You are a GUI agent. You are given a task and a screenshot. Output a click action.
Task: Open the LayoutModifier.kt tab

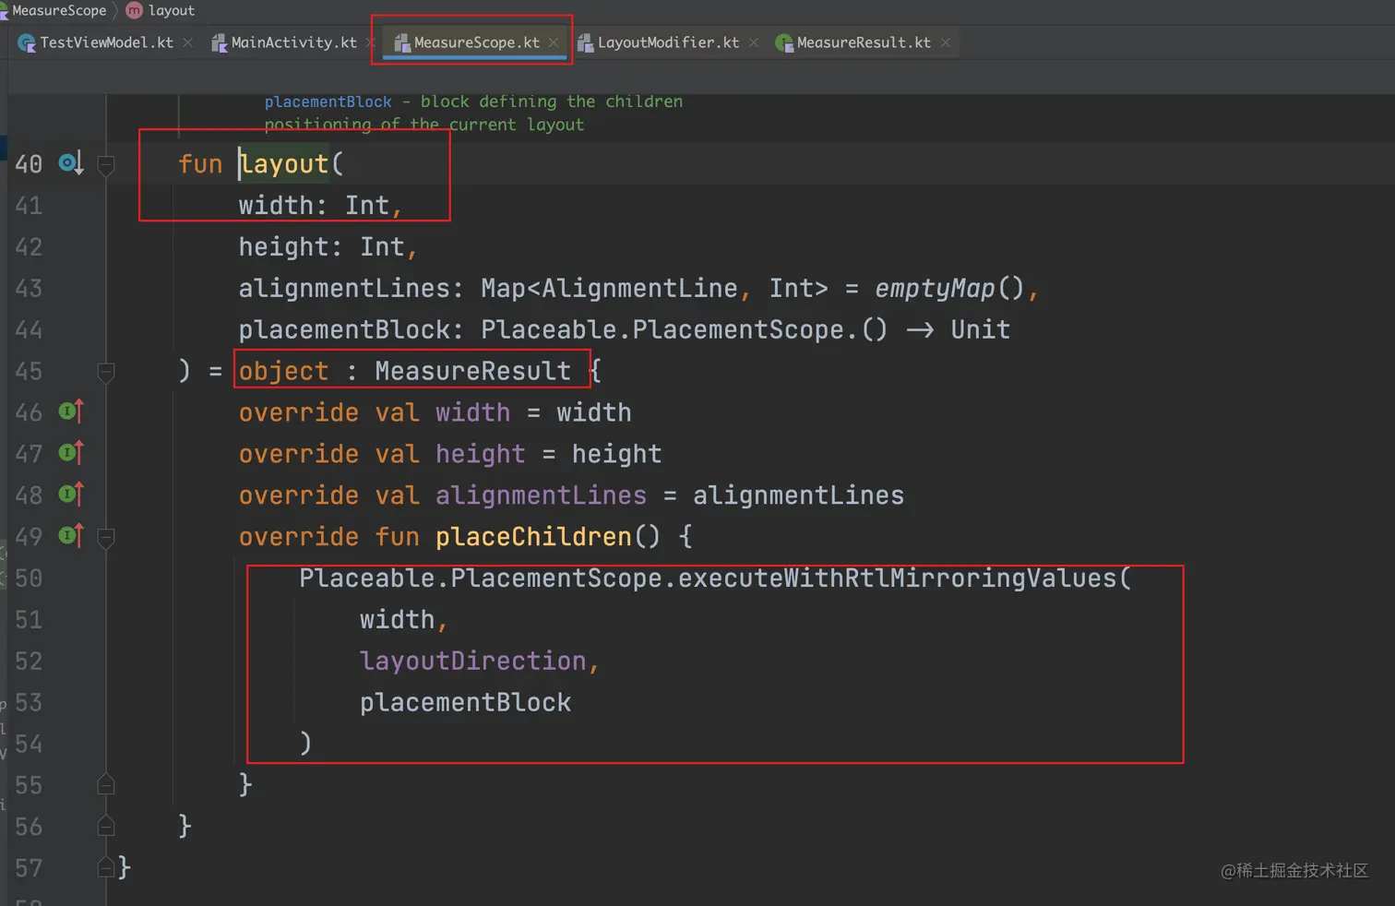(x=668, y=42)
